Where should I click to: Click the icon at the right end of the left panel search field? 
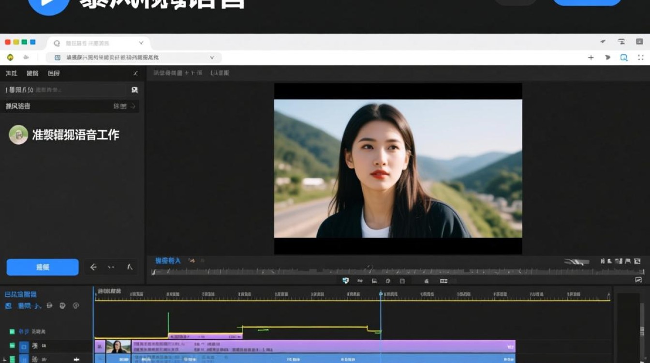coord(134,90)
